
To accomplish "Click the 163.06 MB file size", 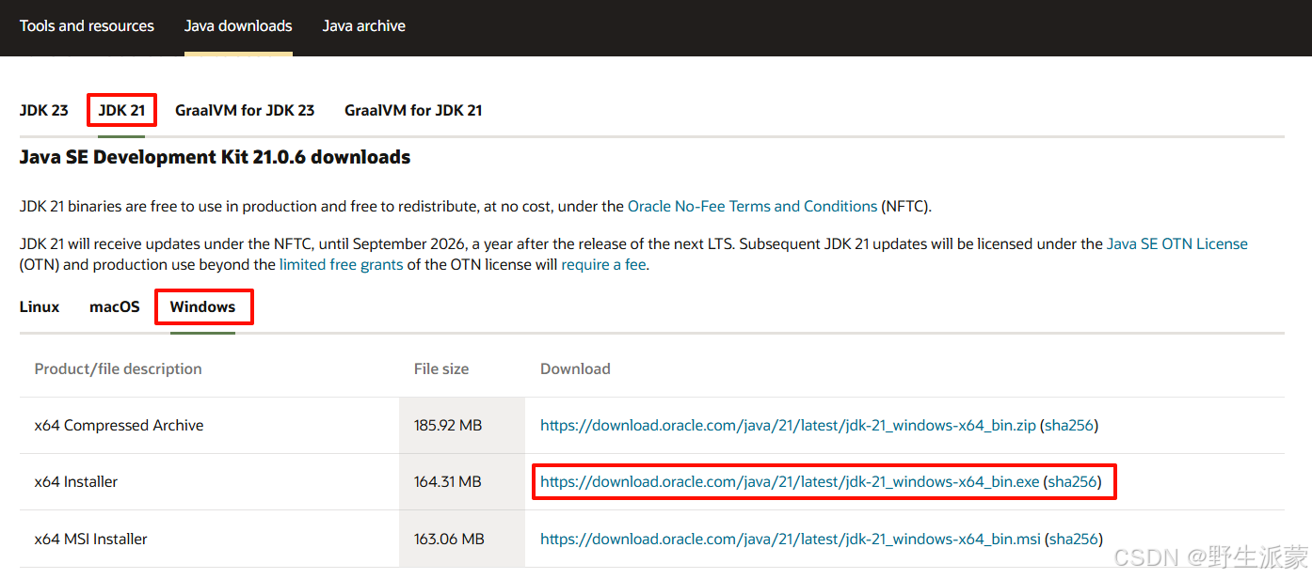I will (x=449, y=539).
